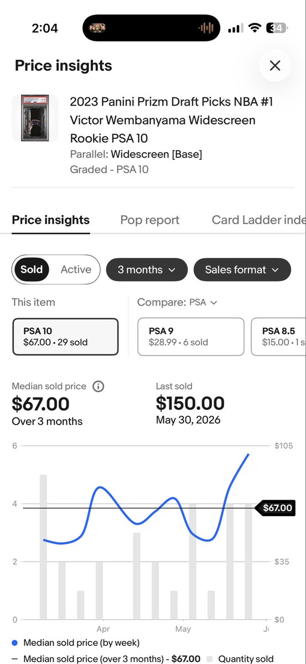Viewport: 306px width, 664px height.
Task: Open the Card Ladder index tab
Action: point(258,220)
